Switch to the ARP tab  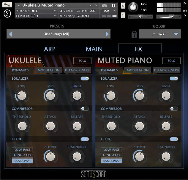(50, 49)
